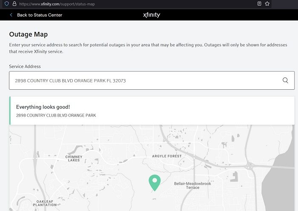Click the Argyle Forest map label
This screenshot has width=298, height=211.
(167, 156)
